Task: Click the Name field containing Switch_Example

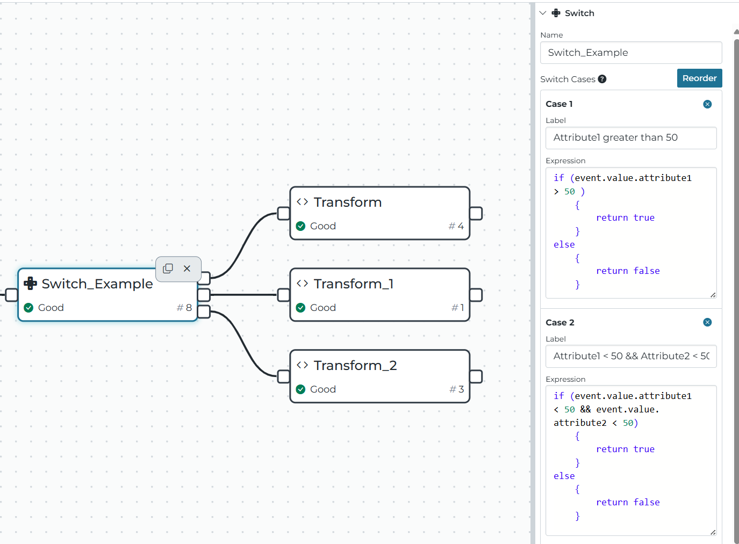Action: (x=630, y=52)
